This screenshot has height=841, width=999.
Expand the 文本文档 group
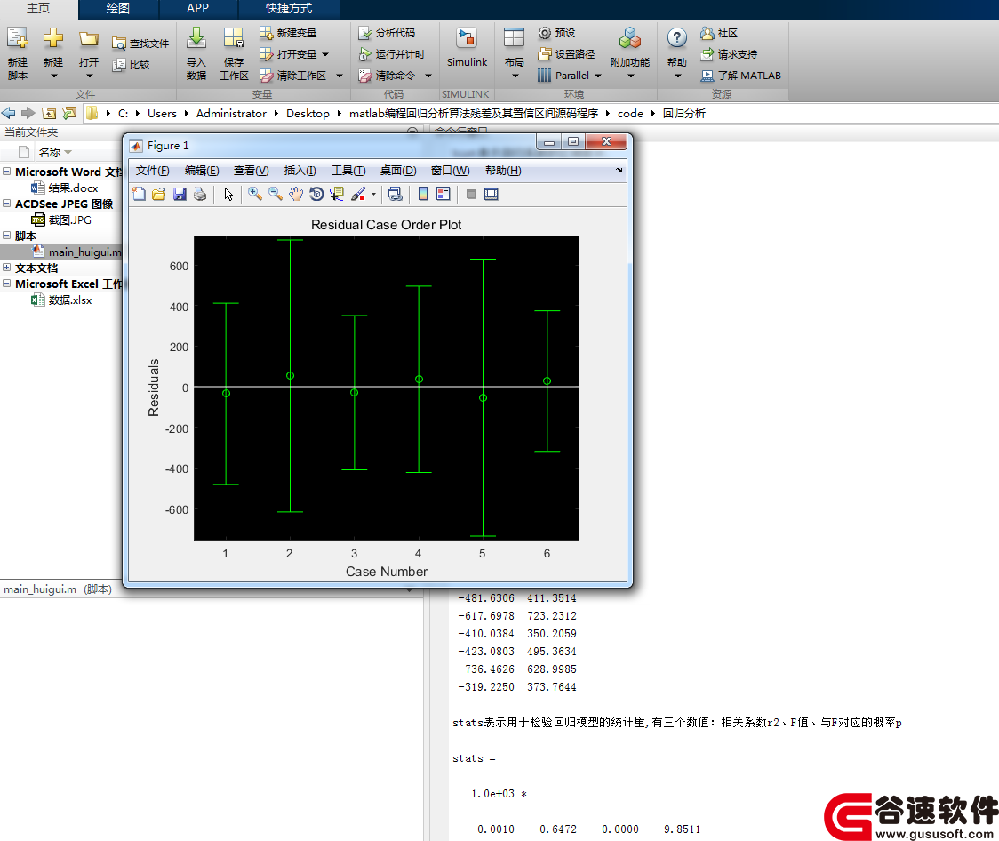click(6, 268)
